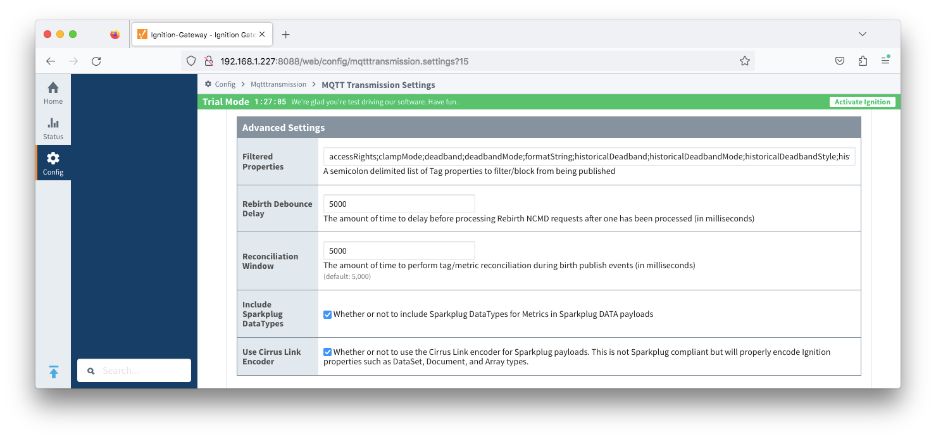Go back to previous page
Viewport: 936px width, 439px height.
click(51, 61)
